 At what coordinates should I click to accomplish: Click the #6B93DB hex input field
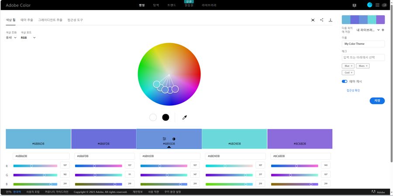(170, 156)
